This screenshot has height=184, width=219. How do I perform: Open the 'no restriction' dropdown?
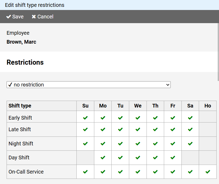pos(88,85)
